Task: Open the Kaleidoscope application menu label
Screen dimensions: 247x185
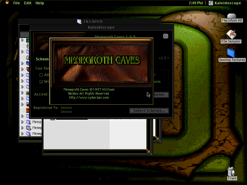Action: [x=228, y=3]
